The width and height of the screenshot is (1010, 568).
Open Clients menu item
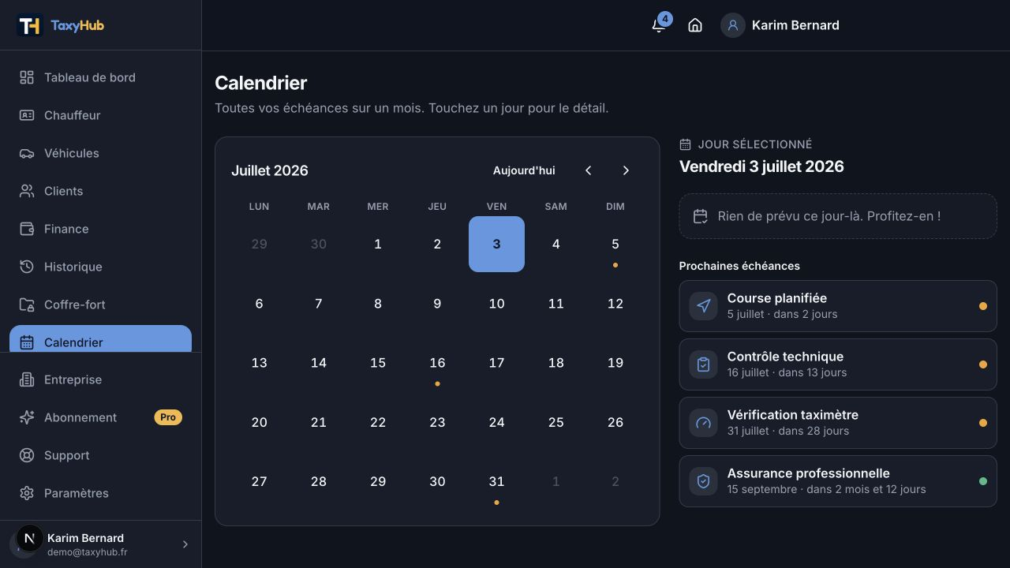coord(100,191)
